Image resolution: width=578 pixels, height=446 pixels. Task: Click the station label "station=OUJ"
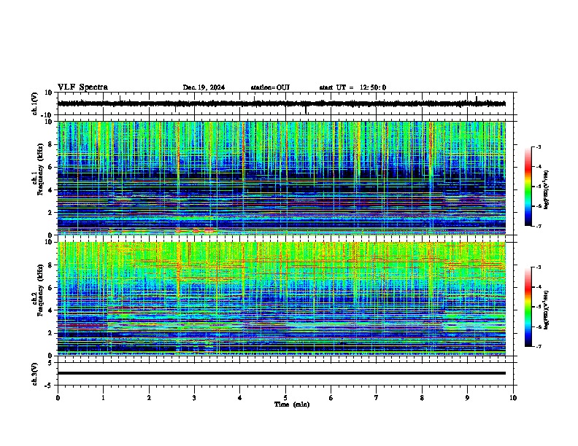(270, 87)
